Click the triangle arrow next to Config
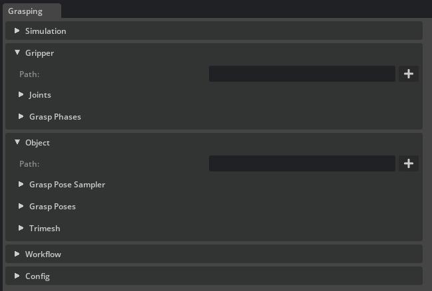This screenshot has width=432, height=291. point(17,276)
